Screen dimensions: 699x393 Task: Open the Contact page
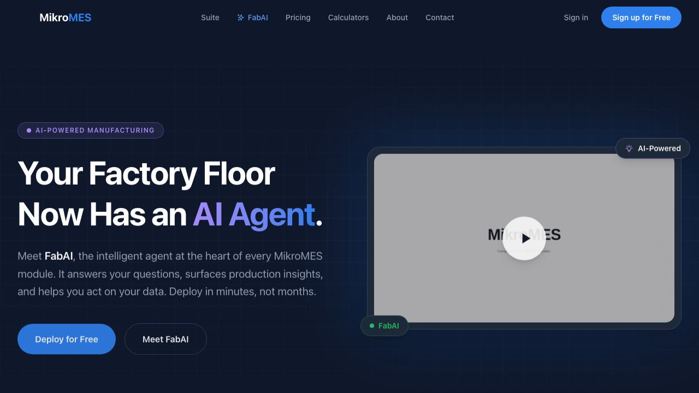point(440,17)
